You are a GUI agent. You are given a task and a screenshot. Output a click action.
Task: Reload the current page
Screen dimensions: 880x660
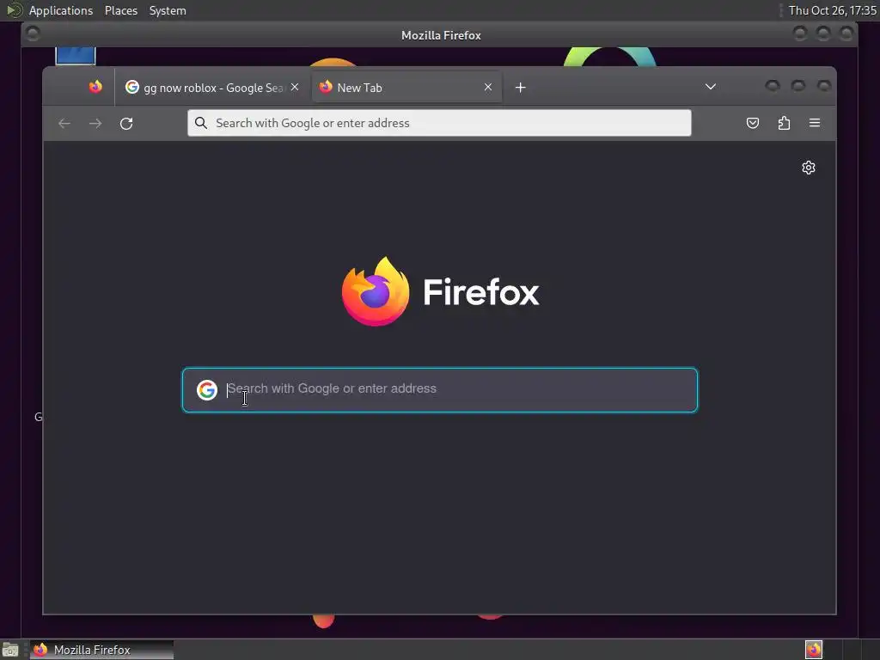(x=126, y=124)
